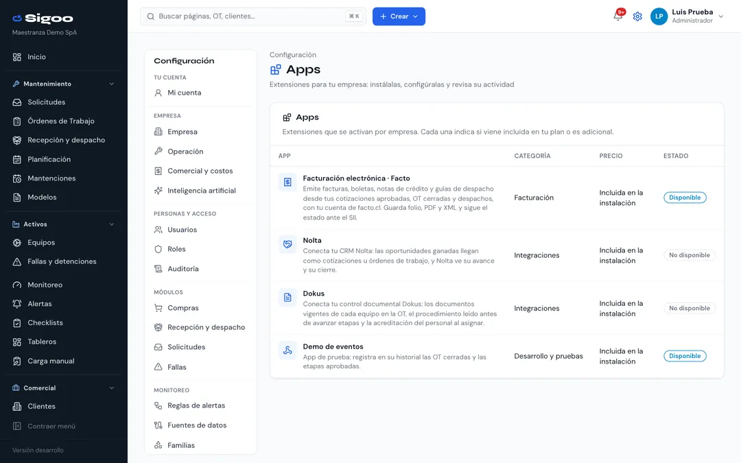Click No disponible badge for Nolta

click(690, 255)
